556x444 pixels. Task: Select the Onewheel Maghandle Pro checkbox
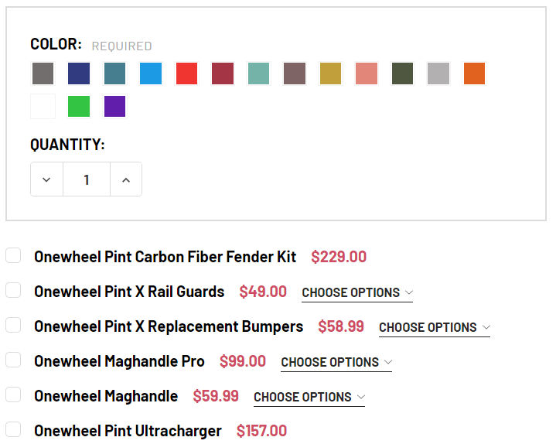point(13,360)
